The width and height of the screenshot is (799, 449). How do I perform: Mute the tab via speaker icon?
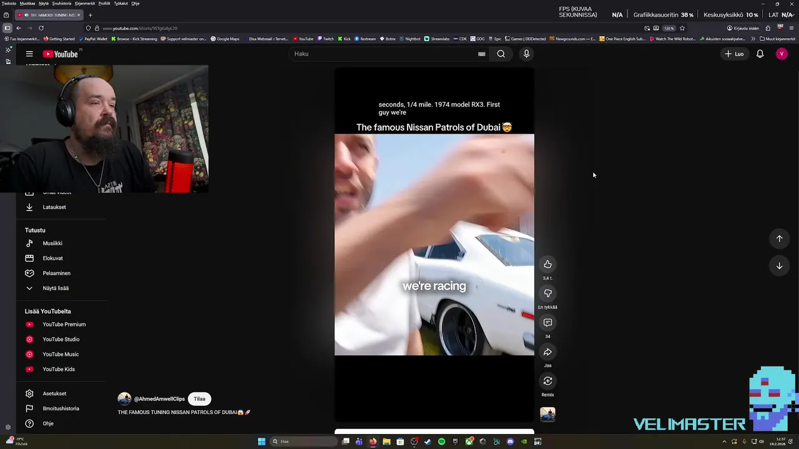[x=26, y=15]
